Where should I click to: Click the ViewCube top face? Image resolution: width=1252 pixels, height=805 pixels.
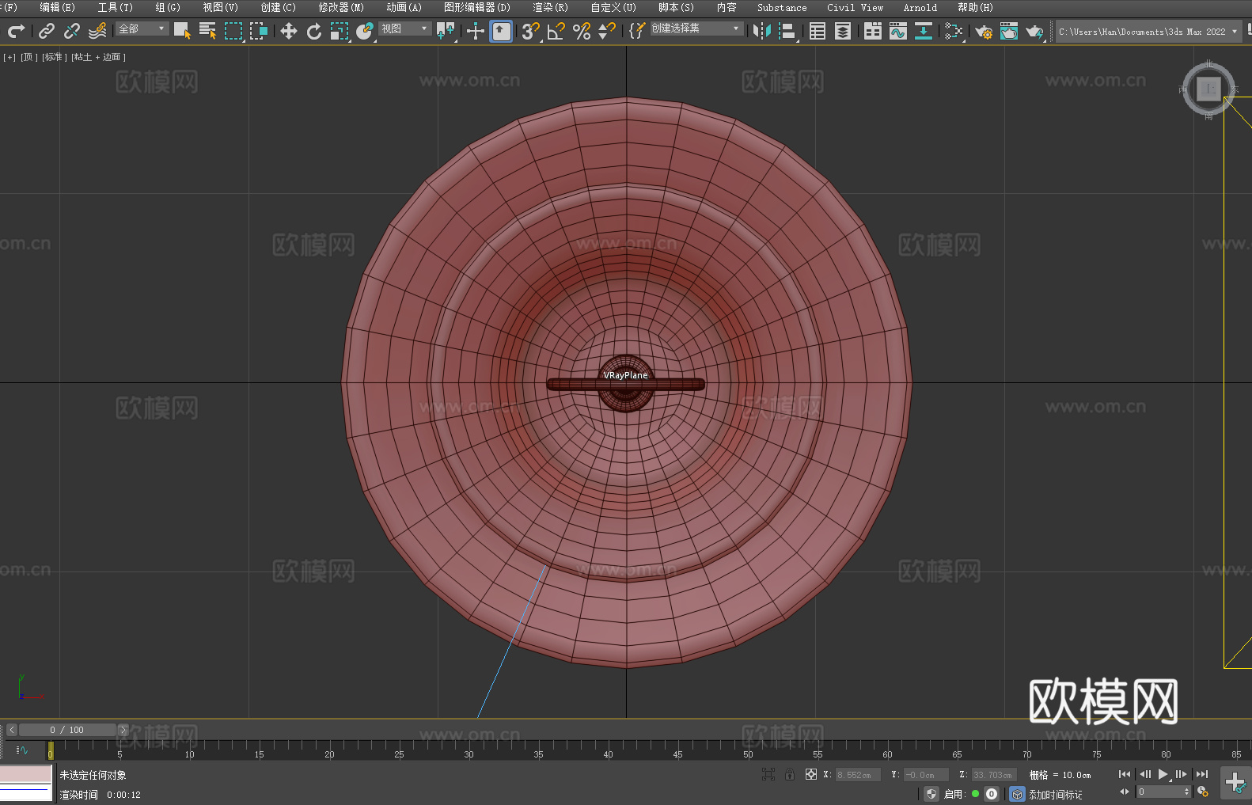1208,89
